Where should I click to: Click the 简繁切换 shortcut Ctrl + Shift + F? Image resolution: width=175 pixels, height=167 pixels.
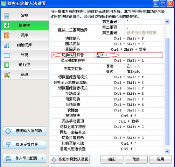click(128, 99)
